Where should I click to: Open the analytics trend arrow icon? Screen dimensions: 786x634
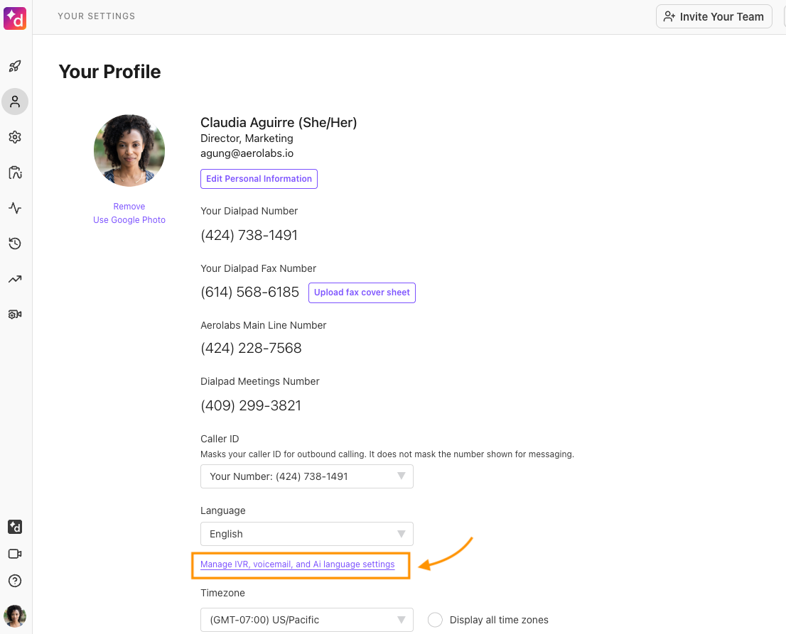point(15,279)
